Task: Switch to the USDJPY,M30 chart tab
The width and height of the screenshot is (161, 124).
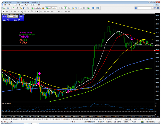Action: click(137, 119)
